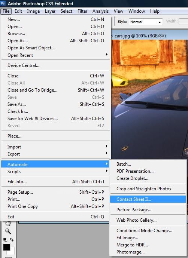Image resolution: width=188 pixels, height=258 pixels.
Task: Click the cars.jpg document title bar
Action: 149,36
